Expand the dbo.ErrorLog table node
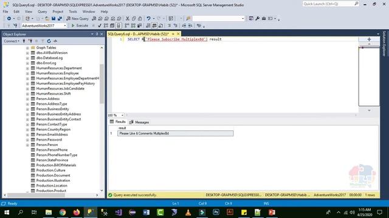Image resolution: width=389 pixels, height=218 pixels. (27, 63)
